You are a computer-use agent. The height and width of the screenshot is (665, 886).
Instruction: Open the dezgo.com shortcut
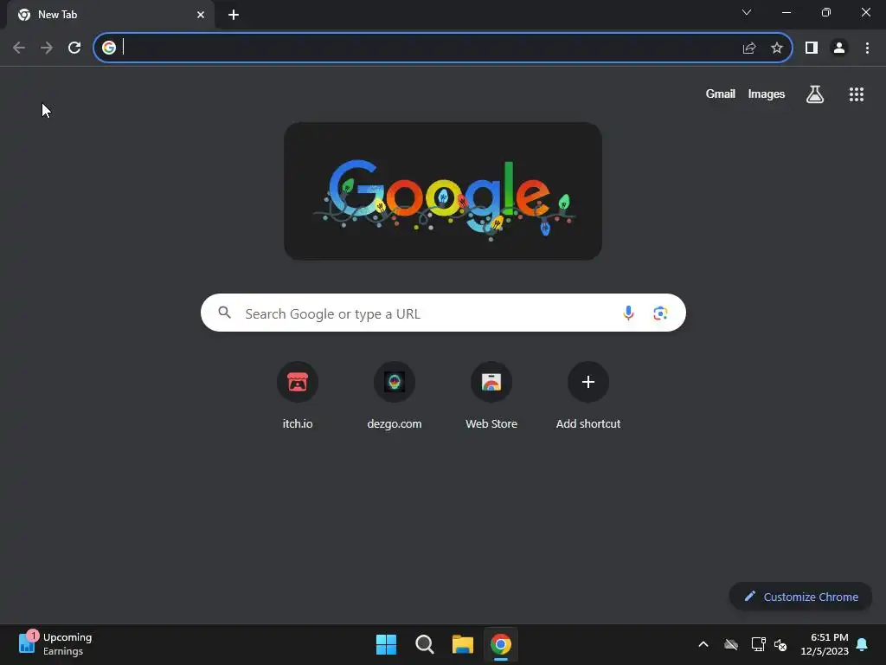395,396
